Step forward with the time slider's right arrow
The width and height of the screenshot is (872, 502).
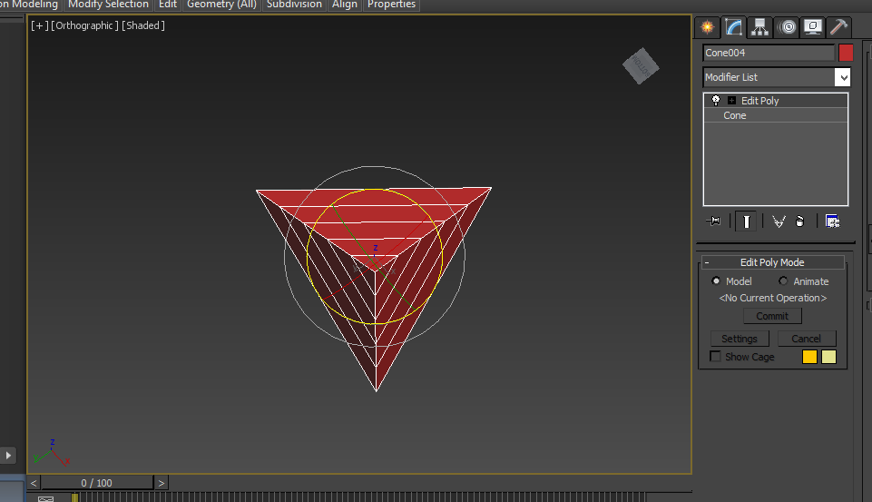point(162,483)
